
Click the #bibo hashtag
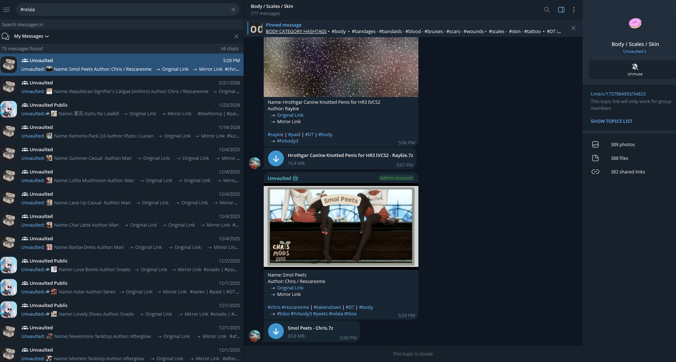point(283,314)
